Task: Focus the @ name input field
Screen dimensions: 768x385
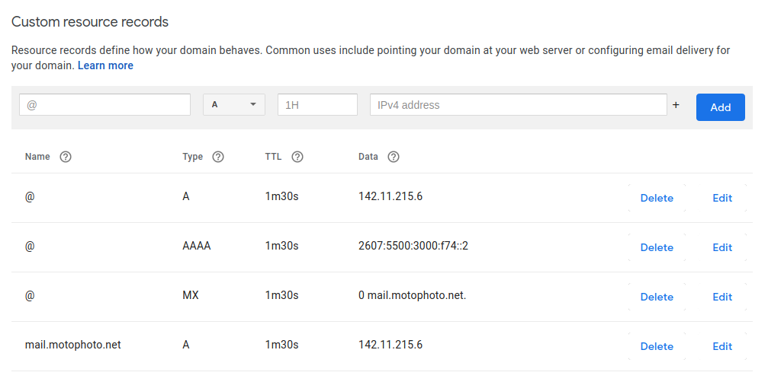Action: (104, 105)
